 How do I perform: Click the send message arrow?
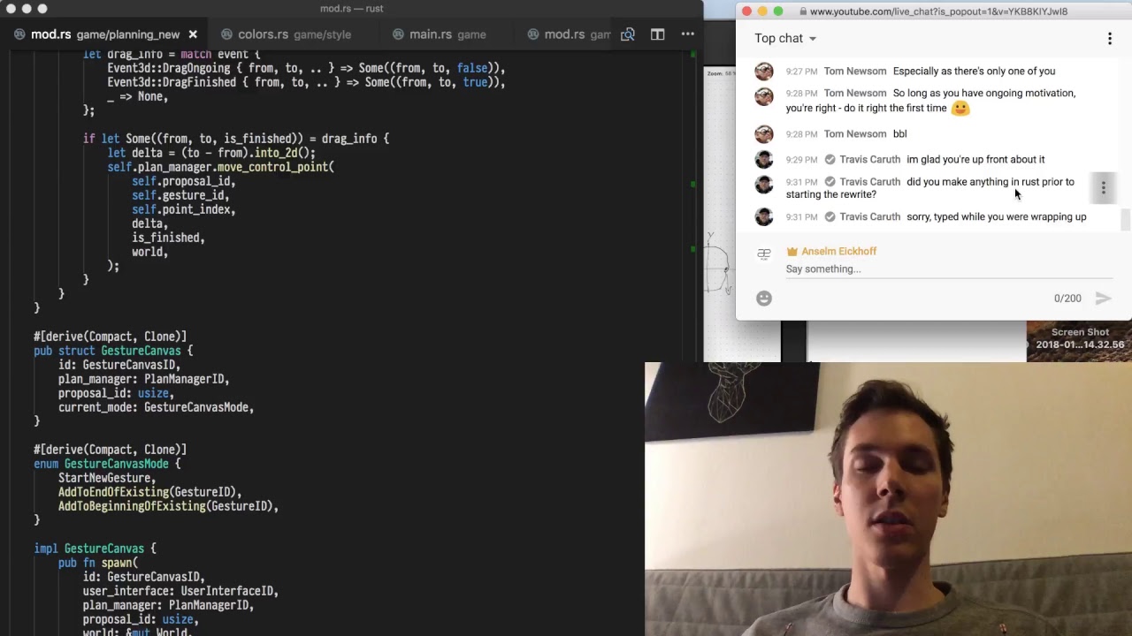click(1103, 299)
